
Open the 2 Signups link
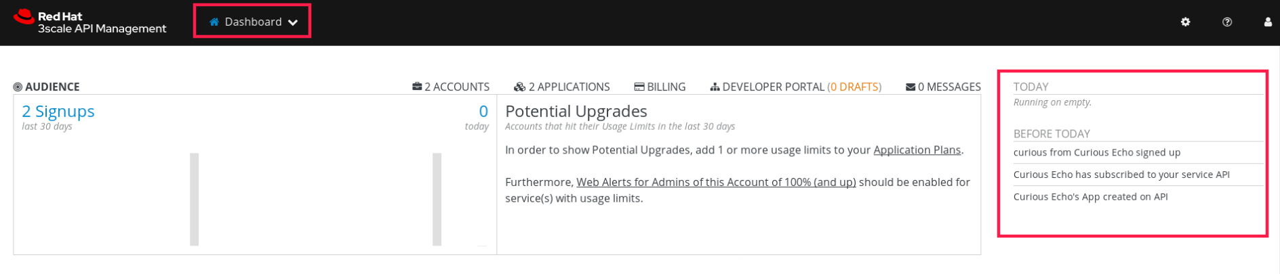(58, 111)
